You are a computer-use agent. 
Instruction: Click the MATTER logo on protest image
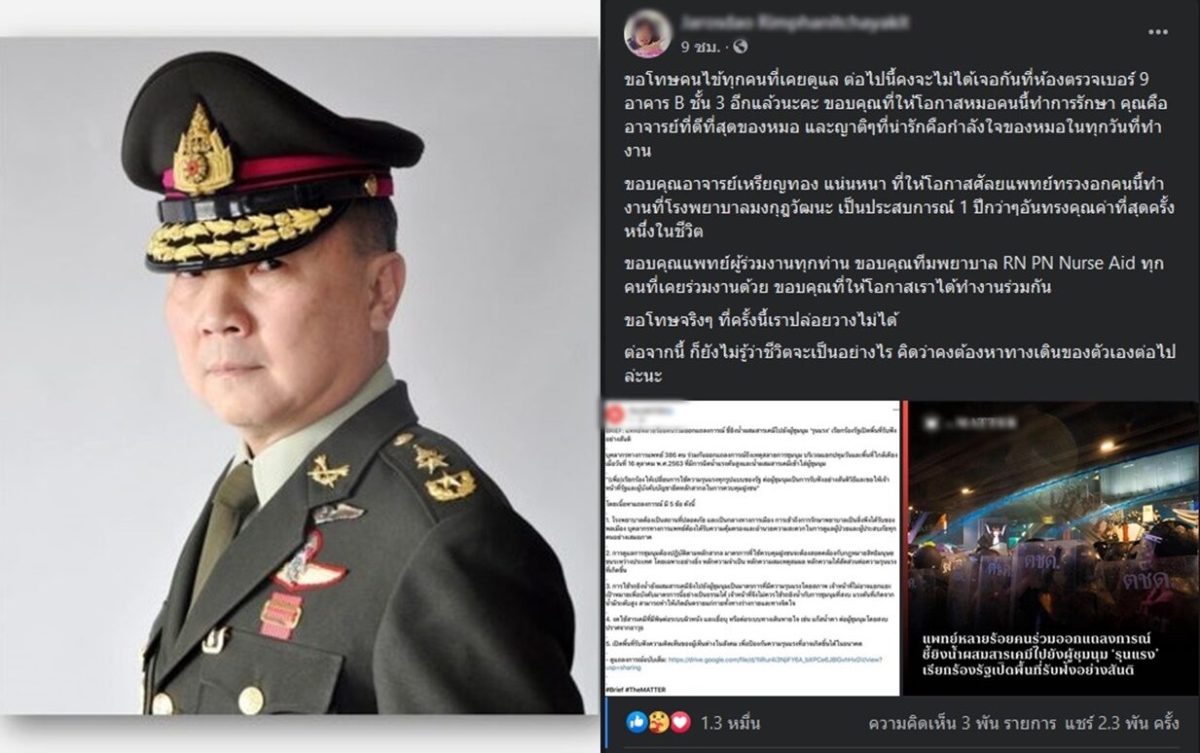tap(969, 425)
